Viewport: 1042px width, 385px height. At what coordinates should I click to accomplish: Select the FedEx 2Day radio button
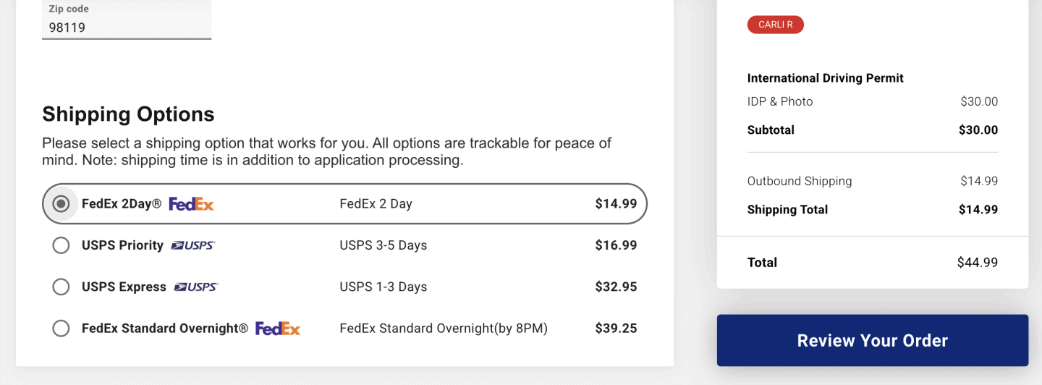click(x=62, y=204)
